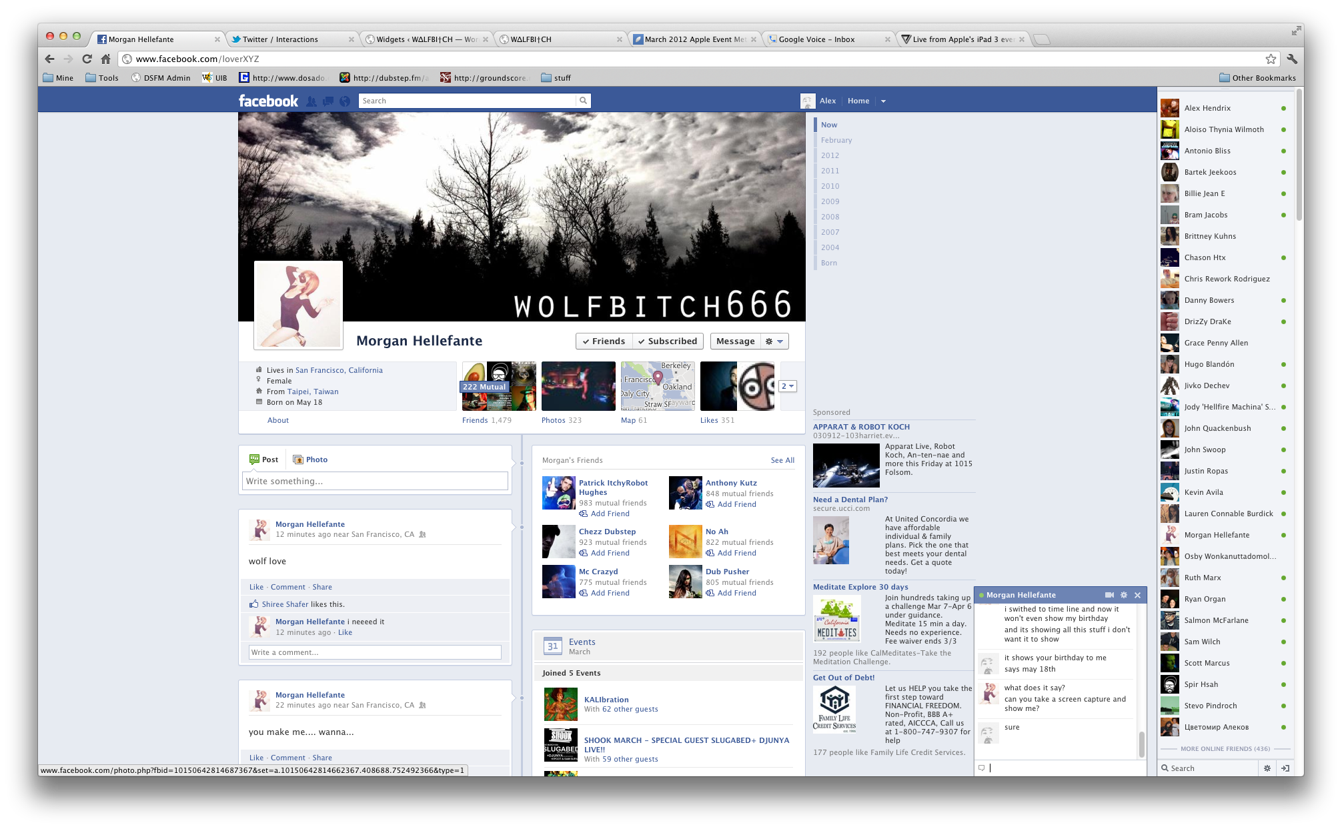Open Map thumbnail on profile
Screen dimensions: 1342x829
point(658,386)
